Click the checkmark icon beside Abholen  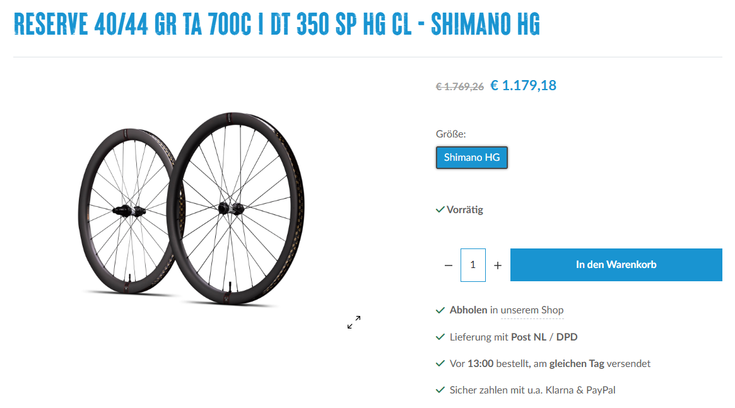440,310
